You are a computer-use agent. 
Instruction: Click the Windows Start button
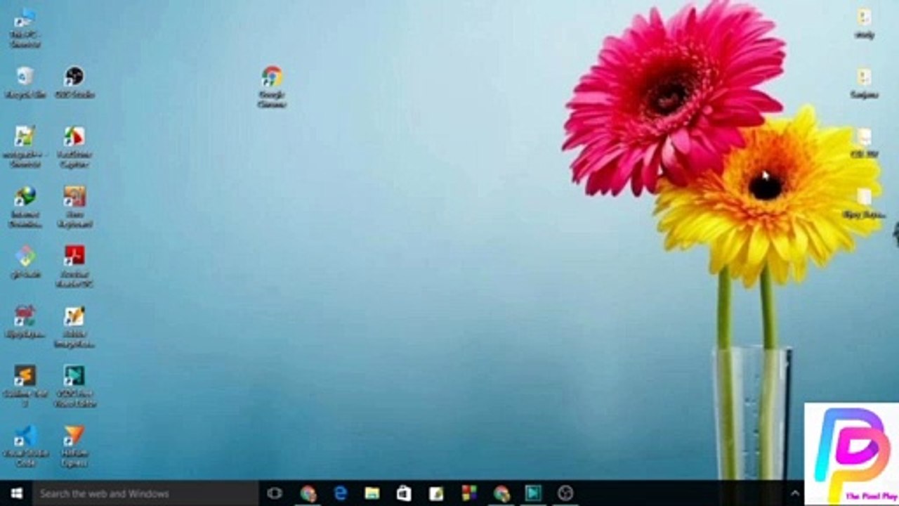[16, 493]
